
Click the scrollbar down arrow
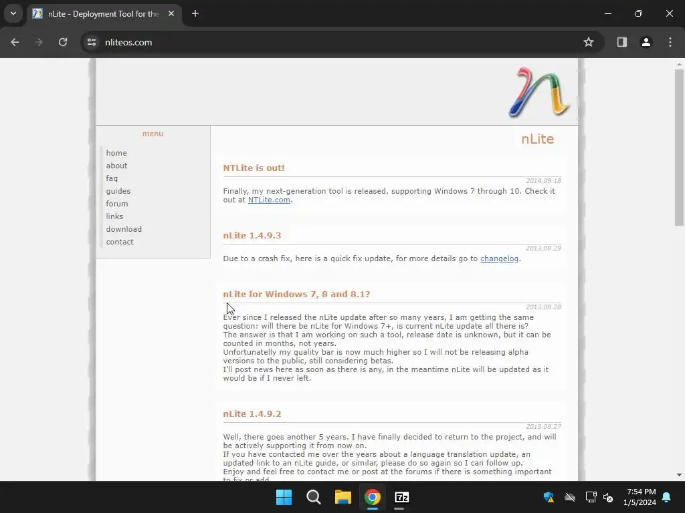click(x=679, y=475)
